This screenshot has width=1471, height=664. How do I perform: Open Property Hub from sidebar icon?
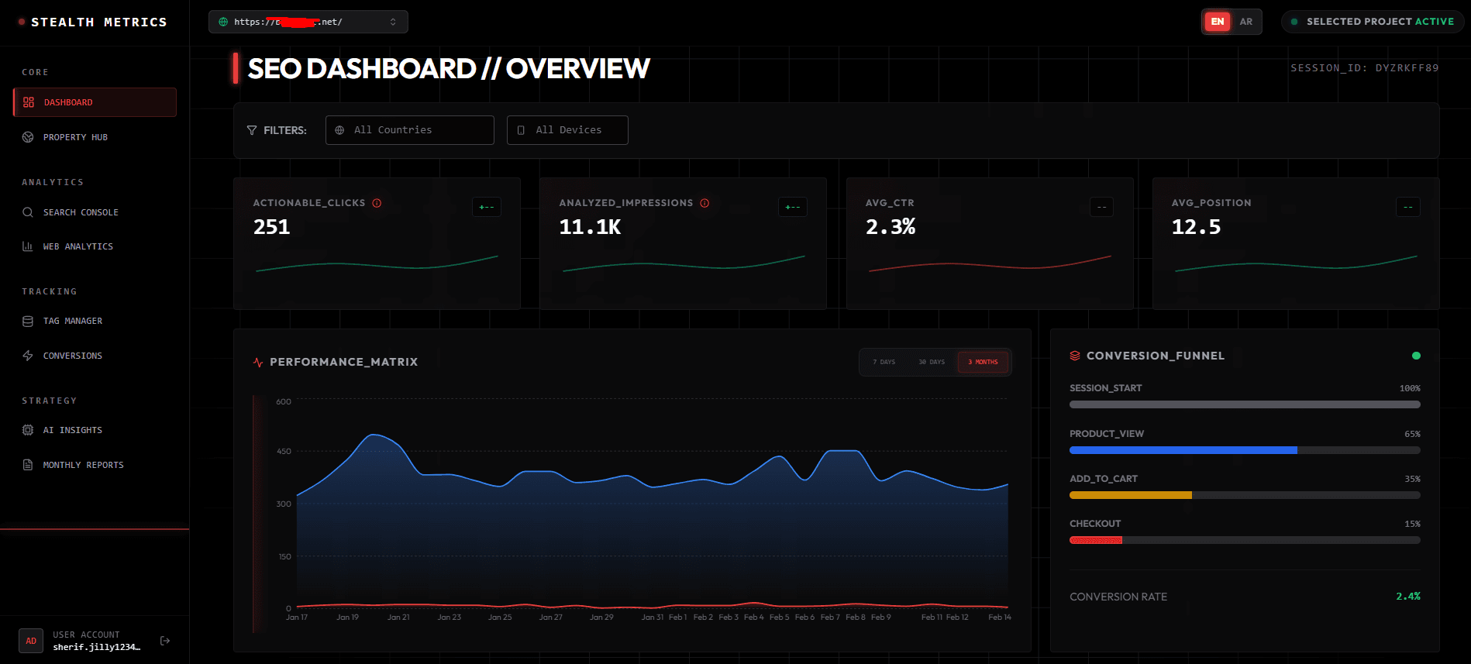coord(28,137)
